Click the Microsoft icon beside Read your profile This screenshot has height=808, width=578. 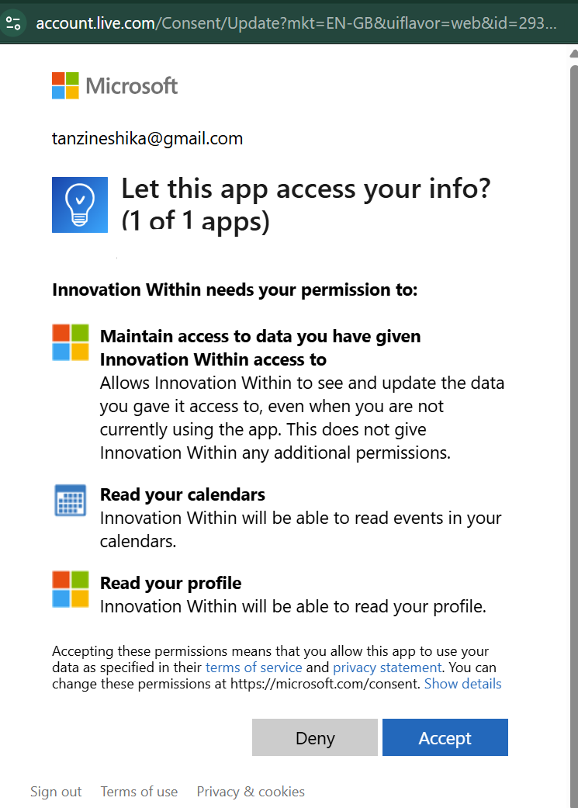(71, 589)
